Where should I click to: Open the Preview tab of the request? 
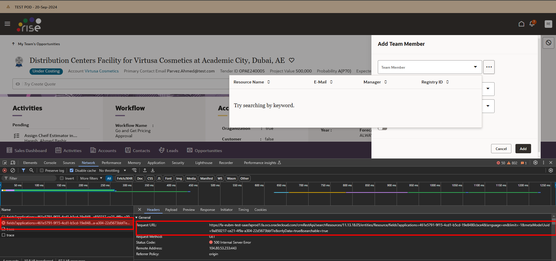(x=189, y=210)
